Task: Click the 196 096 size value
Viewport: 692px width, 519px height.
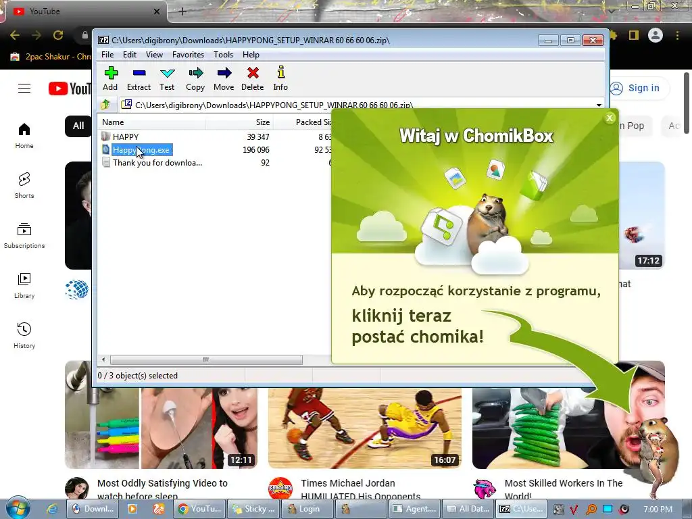Action: (x=256, y=150)
